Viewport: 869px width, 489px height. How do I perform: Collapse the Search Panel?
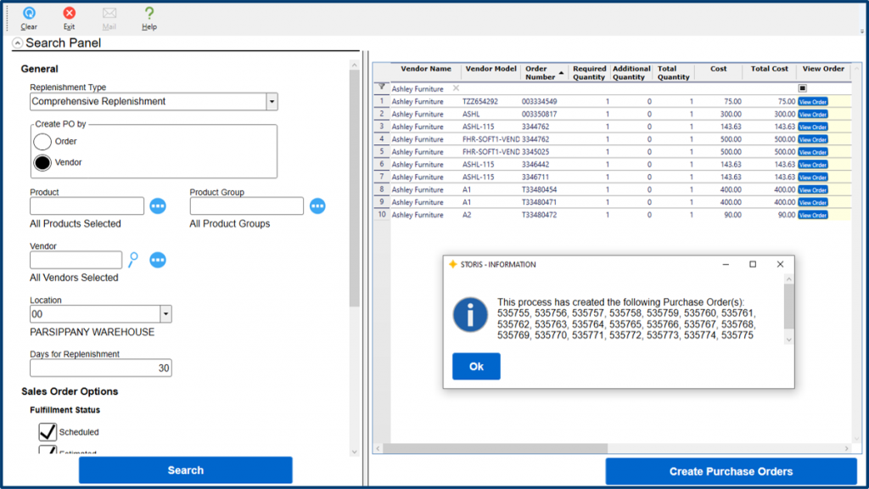coord(17,43)
